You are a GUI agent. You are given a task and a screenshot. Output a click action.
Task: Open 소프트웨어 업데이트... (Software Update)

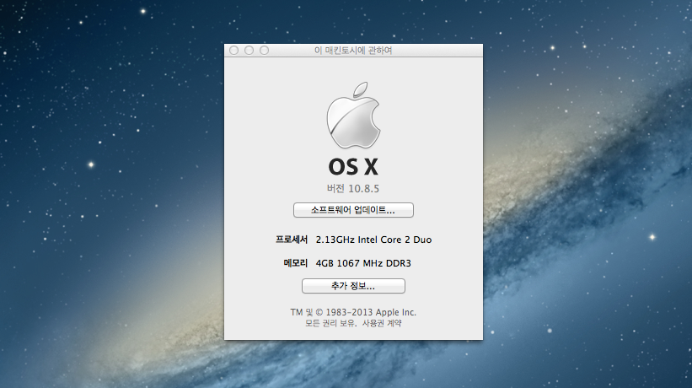[353, 210]
